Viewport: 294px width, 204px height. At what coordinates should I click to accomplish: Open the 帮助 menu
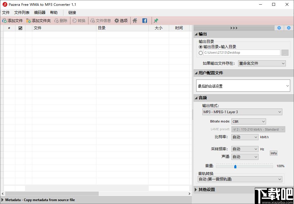[54, 13]
